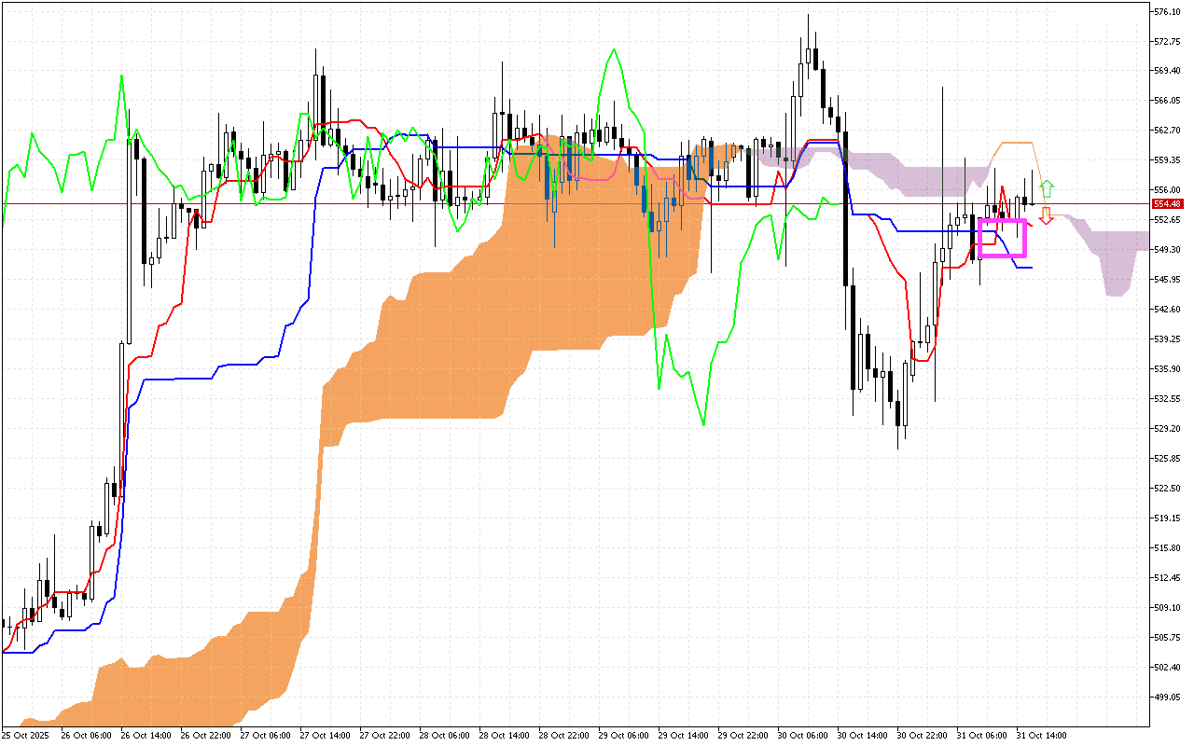Click the red down arrow signal
The height and width of the screenshot is (746, 1194).
tap(1047, 215)
